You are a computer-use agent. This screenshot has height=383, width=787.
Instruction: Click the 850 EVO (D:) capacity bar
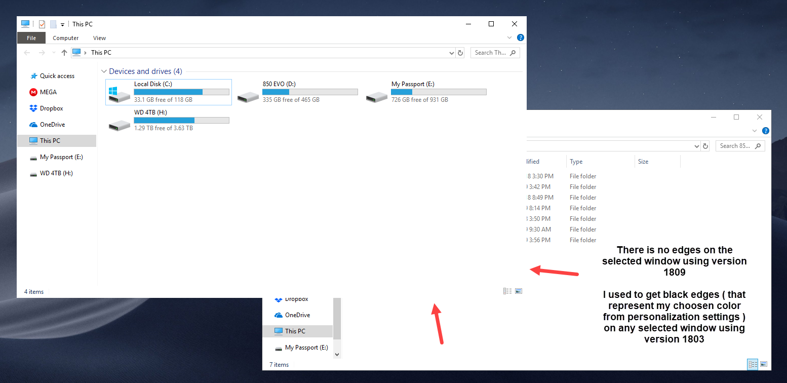click(x=310, y=92)
